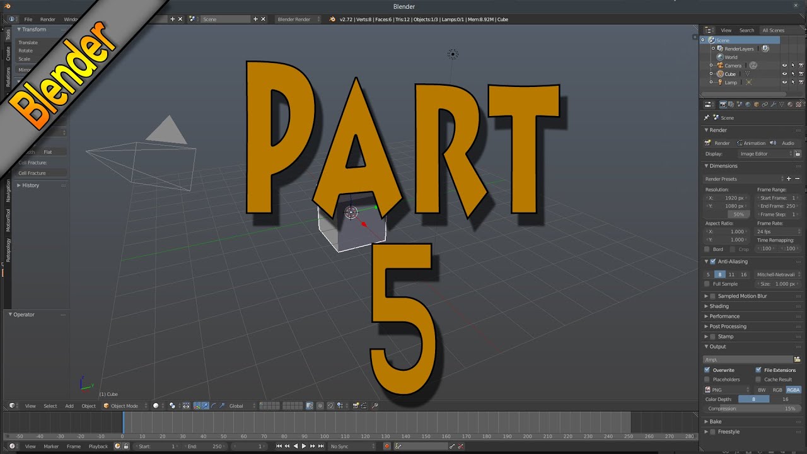Open the Modifiers wrench properties icon

pos(772,105)
